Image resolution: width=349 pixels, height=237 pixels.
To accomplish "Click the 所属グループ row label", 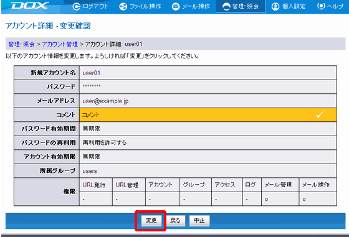I will (57, 170).
